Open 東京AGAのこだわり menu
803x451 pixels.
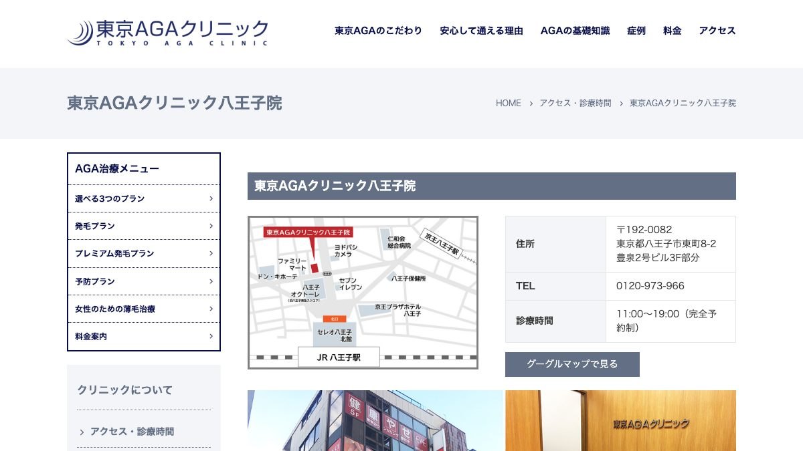point(378,31)
